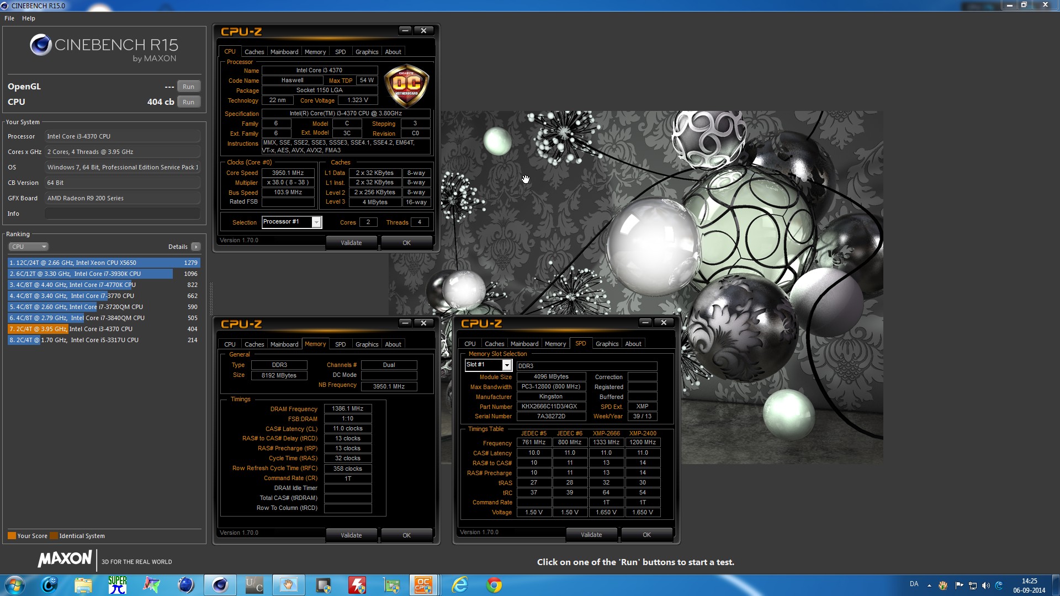
Task: Click the red lightning bolt taskbar icon
Action: click(x=357, y=585)
